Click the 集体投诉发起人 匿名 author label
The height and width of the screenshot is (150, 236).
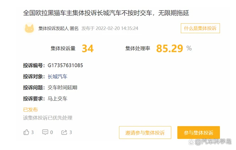(x=58, y=28)
